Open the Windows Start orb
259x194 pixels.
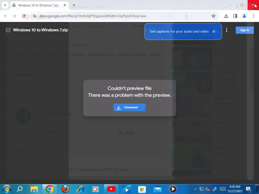pyautogui.click(x=7, y=189)
